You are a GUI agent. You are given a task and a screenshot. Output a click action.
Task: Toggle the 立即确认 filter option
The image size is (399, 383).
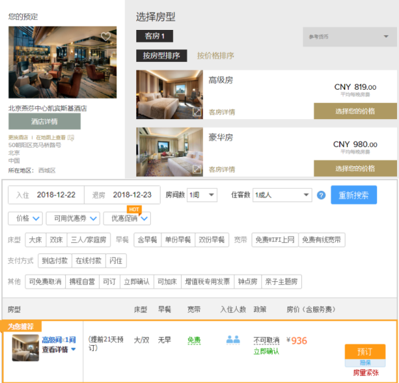(x=137, y=281)
